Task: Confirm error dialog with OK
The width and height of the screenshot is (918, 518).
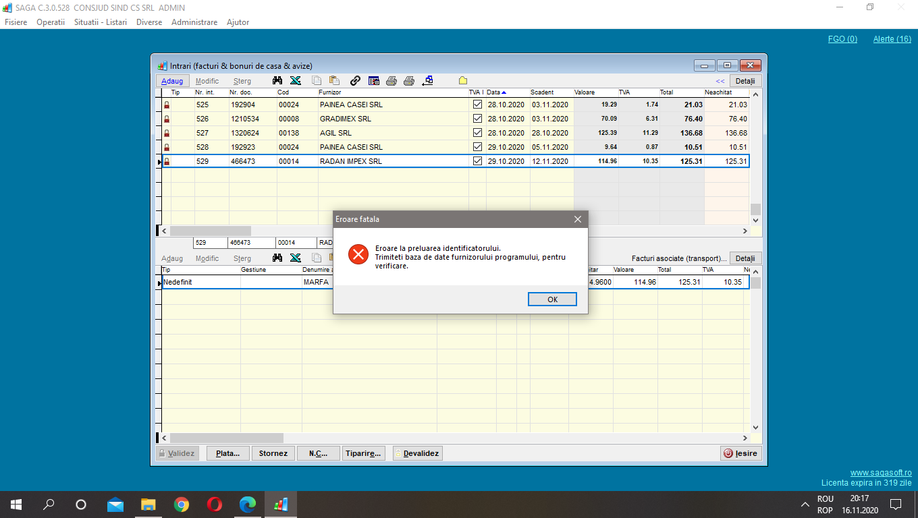Action: [552, 299]
